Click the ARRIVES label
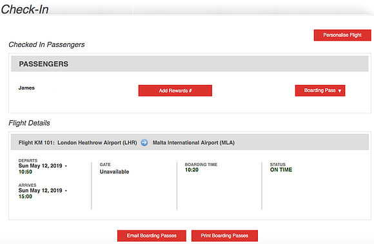Screen dimensions: 374x244 28,185
